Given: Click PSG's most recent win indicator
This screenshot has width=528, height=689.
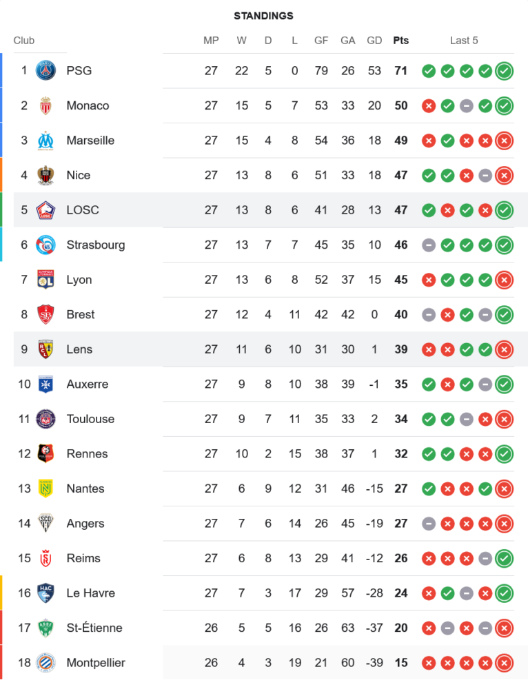Looking at the screenshot, I should 505,70.
